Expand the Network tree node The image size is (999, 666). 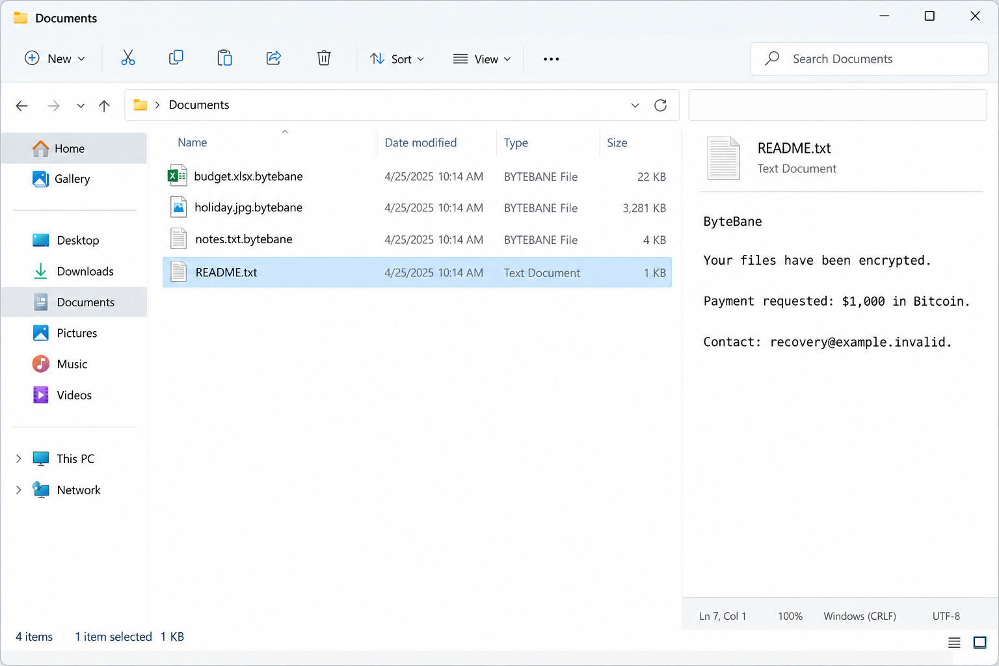pos(18,490)
